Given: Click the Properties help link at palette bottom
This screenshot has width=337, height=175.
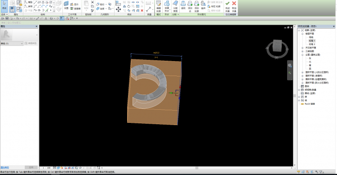Looking at the screenshot, I should 4,167.
